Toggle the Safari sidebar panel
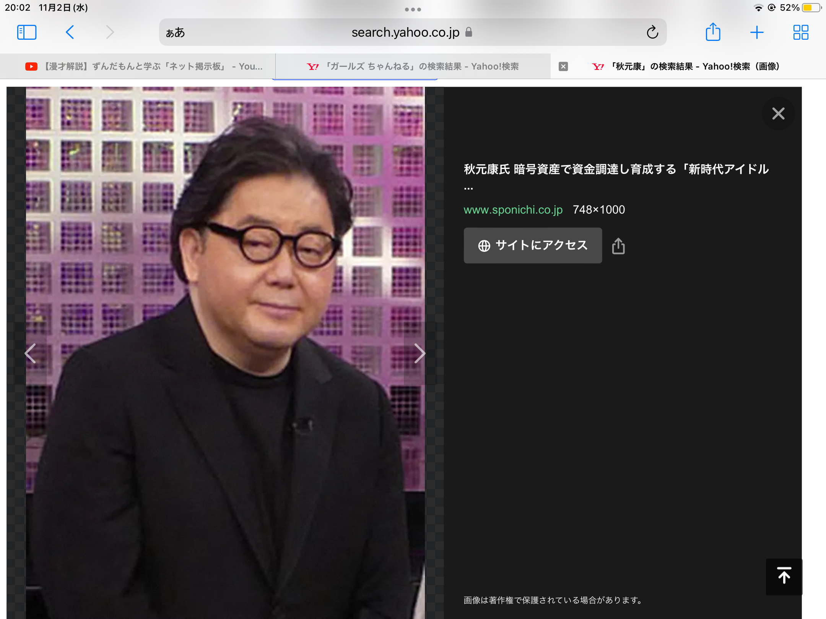 [27, 32]
